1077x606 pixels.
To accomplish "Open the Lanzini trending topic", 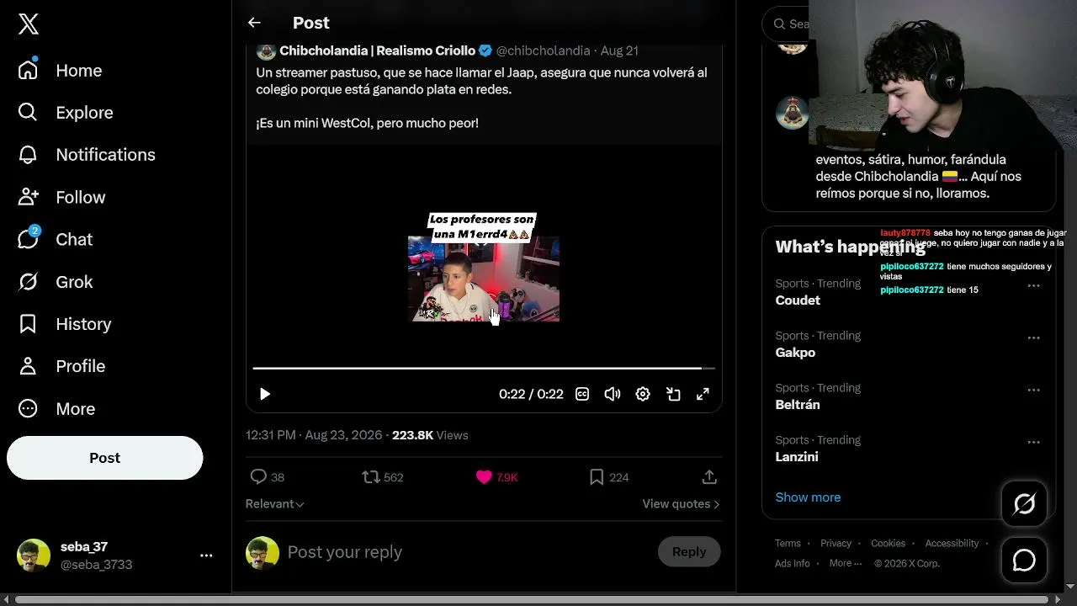I will pyautogui.click(x=797, y=457).
